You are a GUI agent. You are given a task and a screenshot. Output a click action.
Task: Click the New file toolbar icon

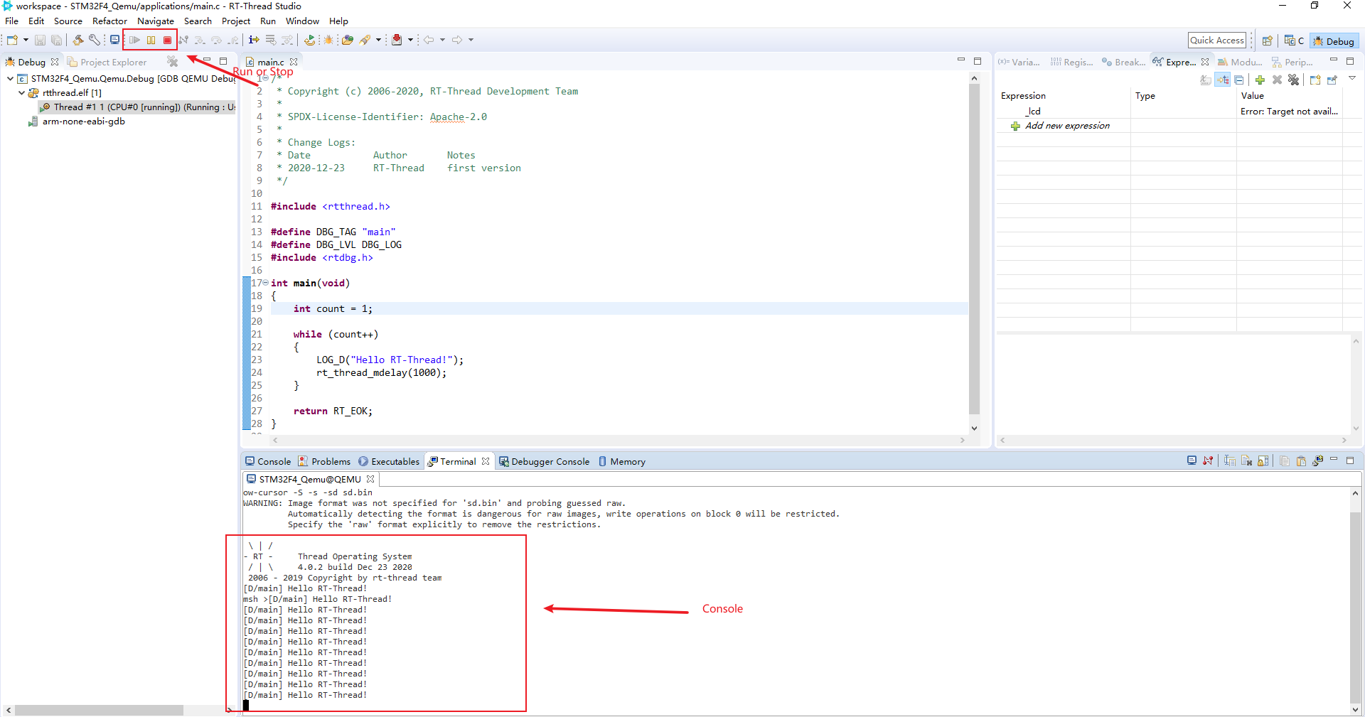(x=12, y=40)
